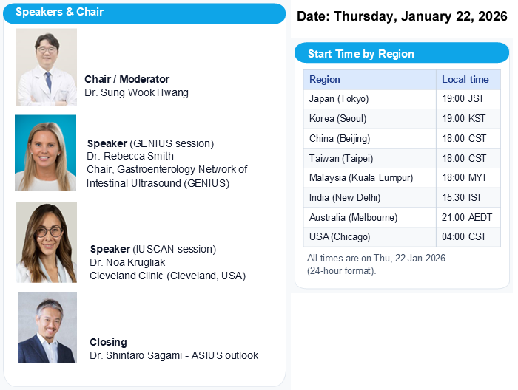Click the Chair / Moderator label
This screenshot has width=518, height=390.
(127, 79)
